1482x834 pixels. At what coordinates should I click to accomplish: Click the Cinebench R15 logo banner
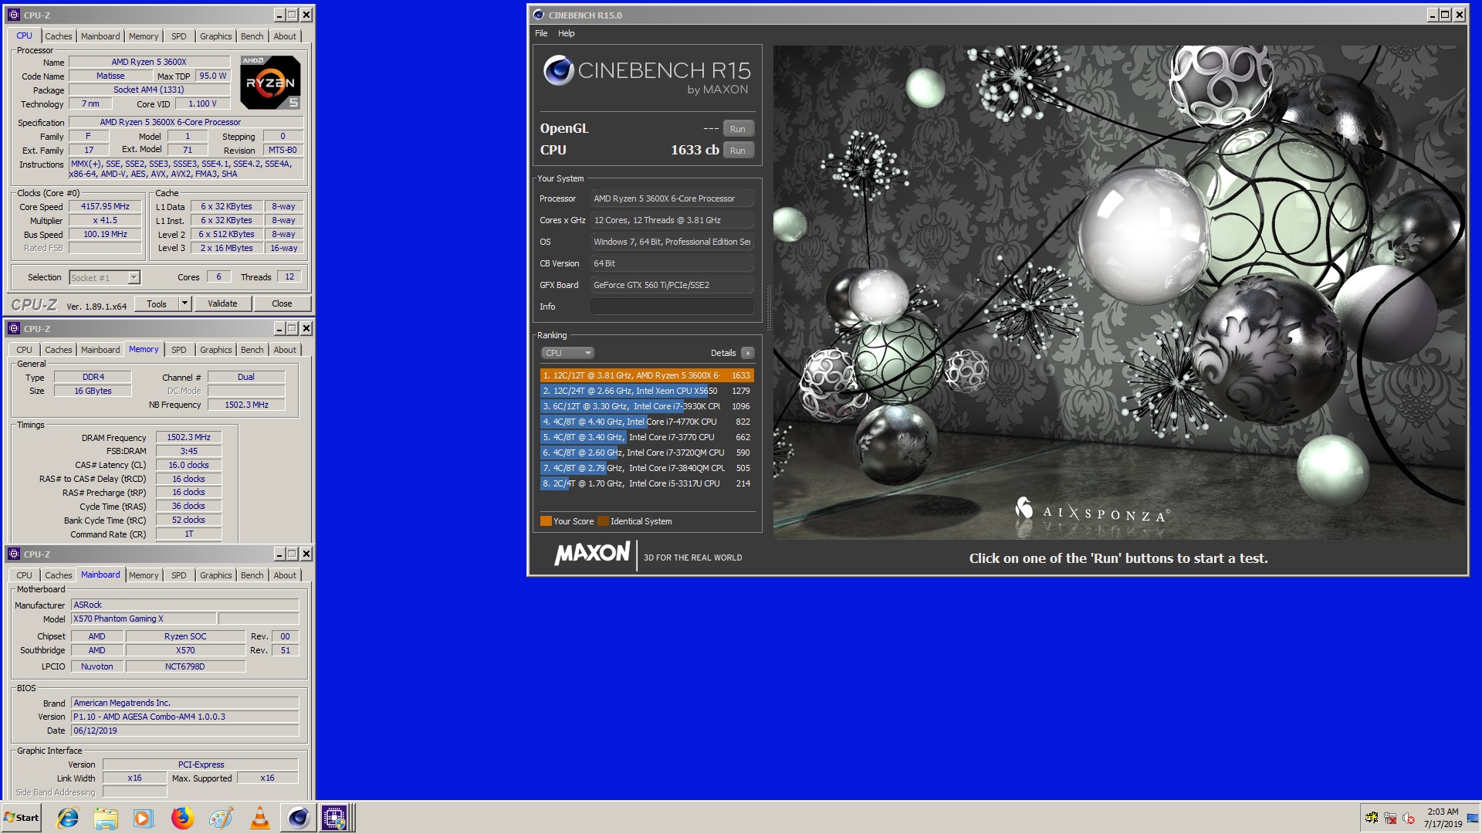click(647, 76)
